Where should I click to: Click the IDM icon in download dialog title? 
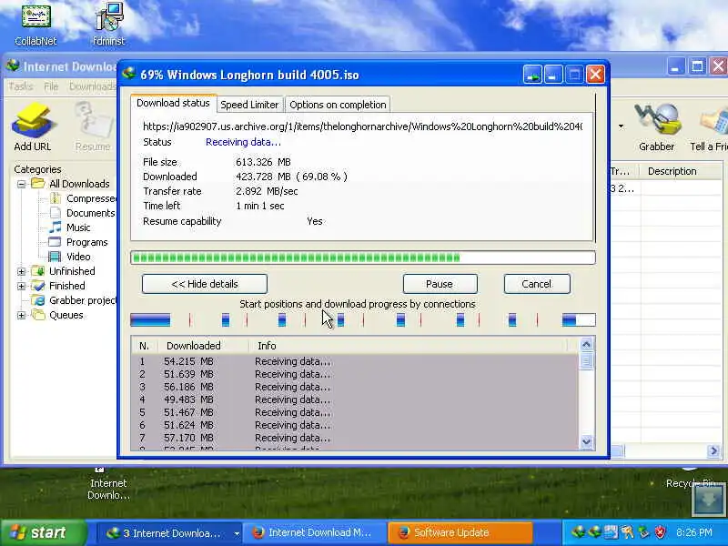128,74
